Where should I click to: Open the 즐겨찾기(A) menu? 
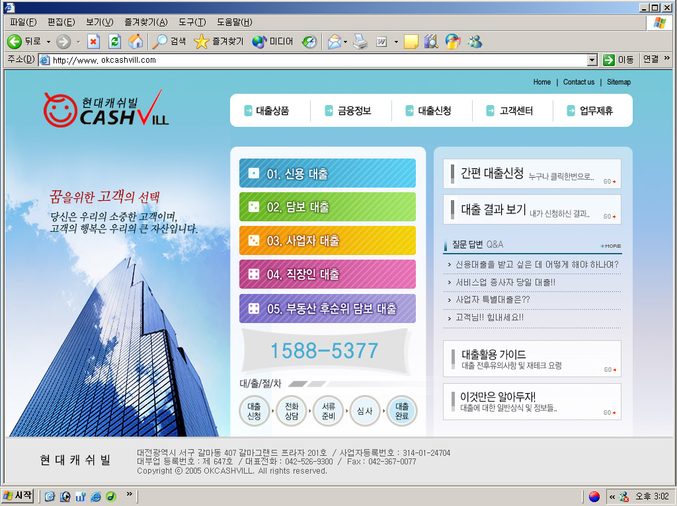(x=146, y=22)
